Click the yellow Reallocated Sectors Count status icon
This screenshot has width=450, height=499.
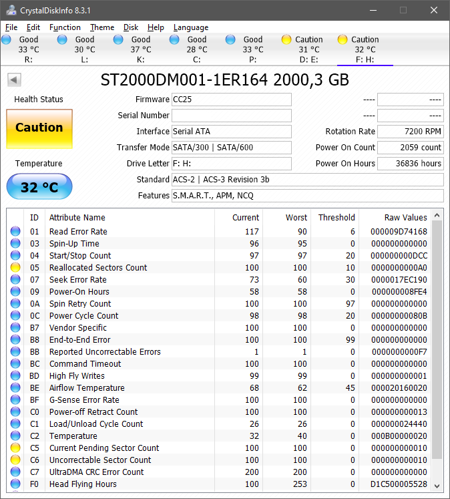pyautogui.click(x=15, y=268)
